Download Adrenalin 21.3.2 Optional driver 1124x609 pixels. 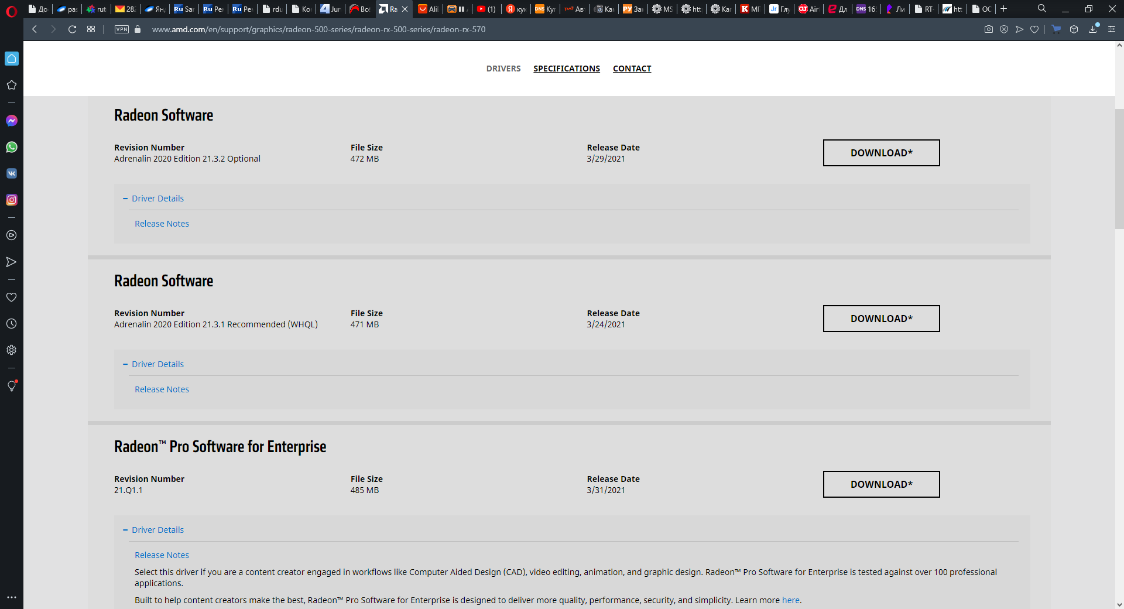[x=881, y=153]
